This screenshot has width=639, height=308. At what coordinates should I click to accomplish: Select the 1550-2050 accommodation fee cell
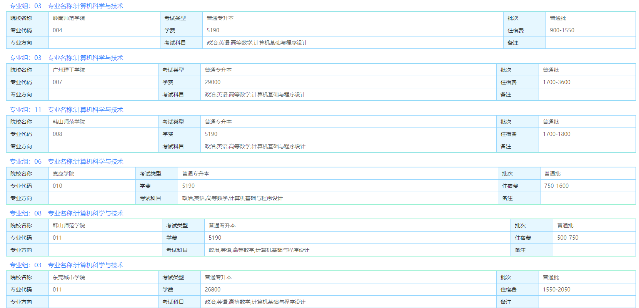pos(587,290)
